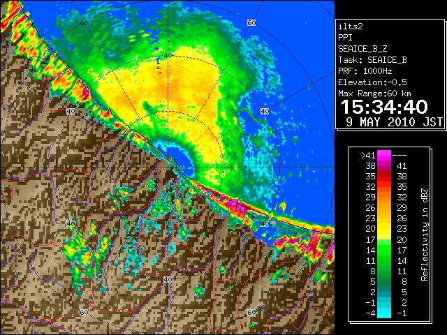Click the 'Task: SEAICE_B' line
This screenshot has height=335, width=447.
click(x=372, y=60)
